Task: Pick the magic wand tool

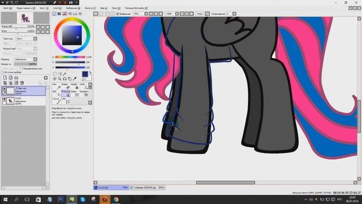Action: (x=65, y=74)
